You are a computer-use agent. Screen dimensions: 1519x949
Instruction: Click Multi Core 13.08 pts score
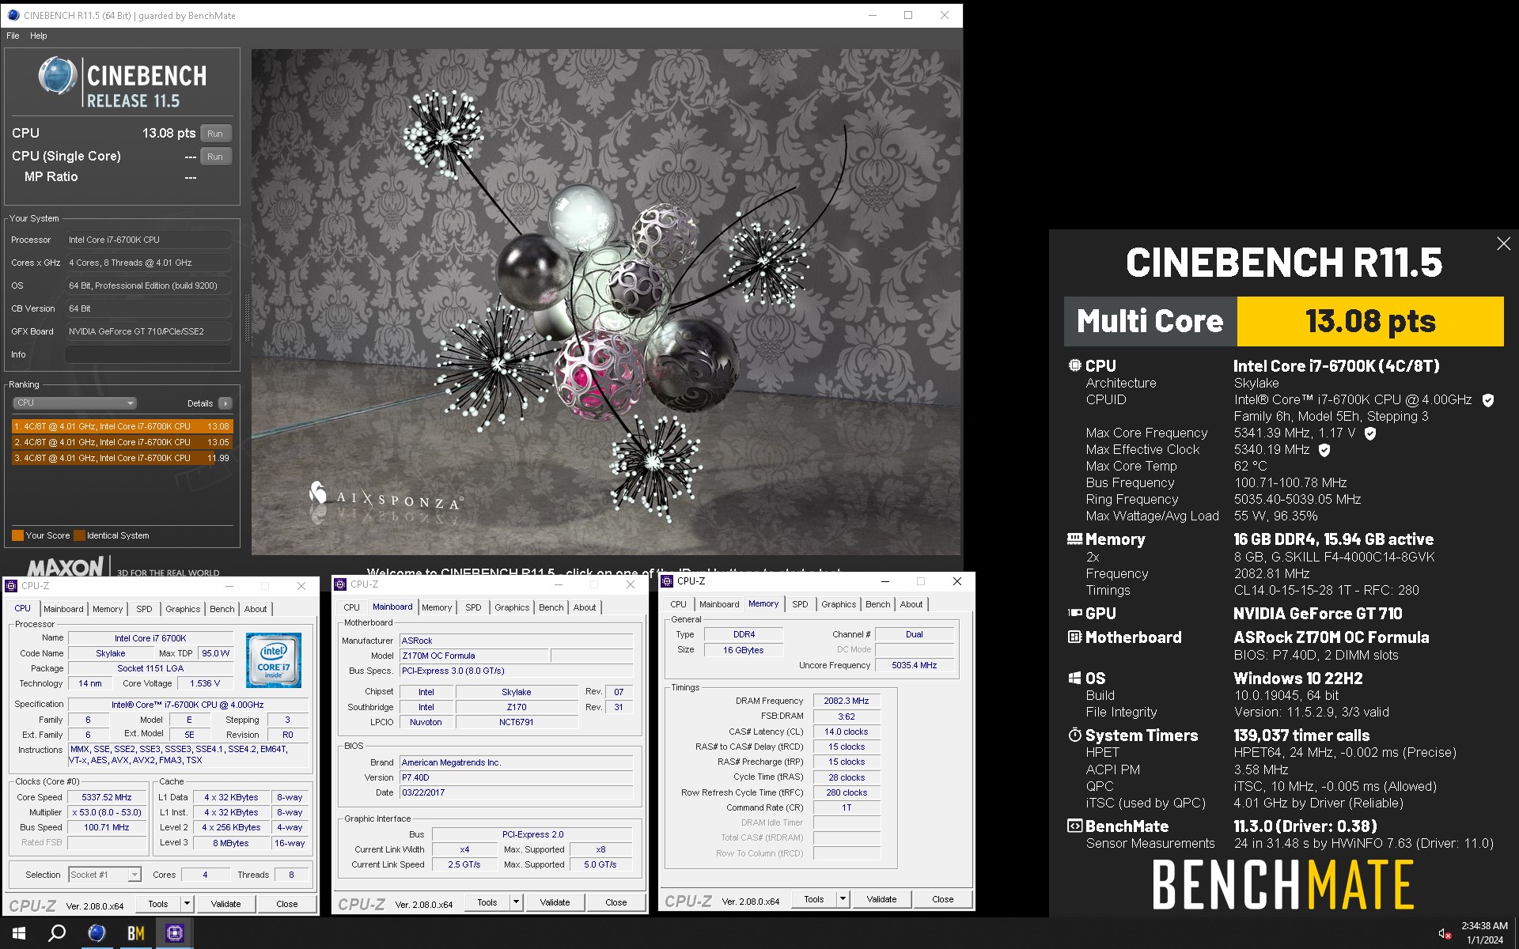tap(1370, 321)
